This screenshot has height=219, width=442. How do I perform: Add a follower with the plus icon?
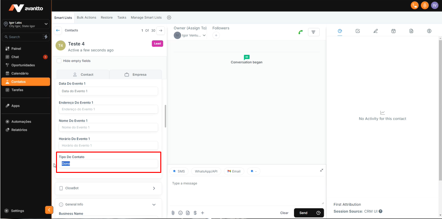coord(216,35)
